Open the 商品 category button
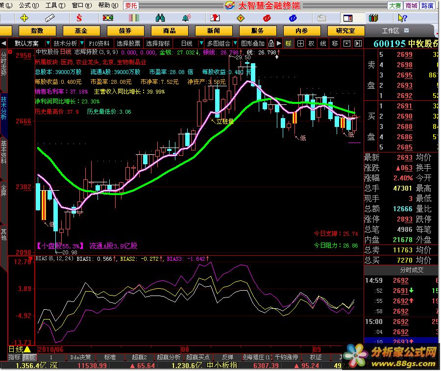The image size is (441, 371). (x=170, y=31)
